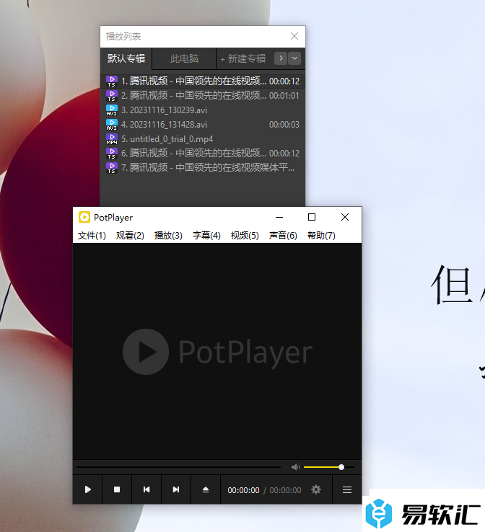Click the TS file icon of item 7
Viewport: 485px width, 532px height.
pyautogui.click(x=112, y=168)
